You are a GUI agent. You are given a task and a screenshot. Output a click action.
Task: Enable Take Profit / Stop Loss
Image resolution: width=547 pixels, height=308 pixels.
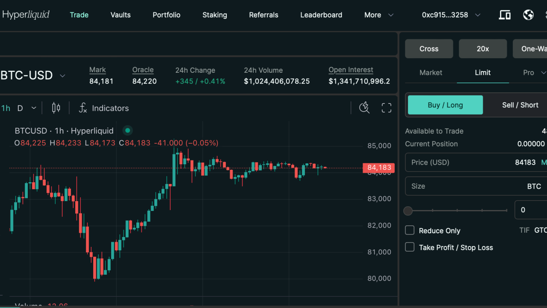(x=409, y=247)
